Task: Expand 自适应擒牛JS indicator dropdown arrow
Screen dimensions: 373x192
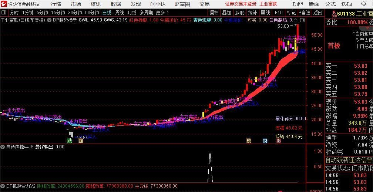Action: pos(3,147)
